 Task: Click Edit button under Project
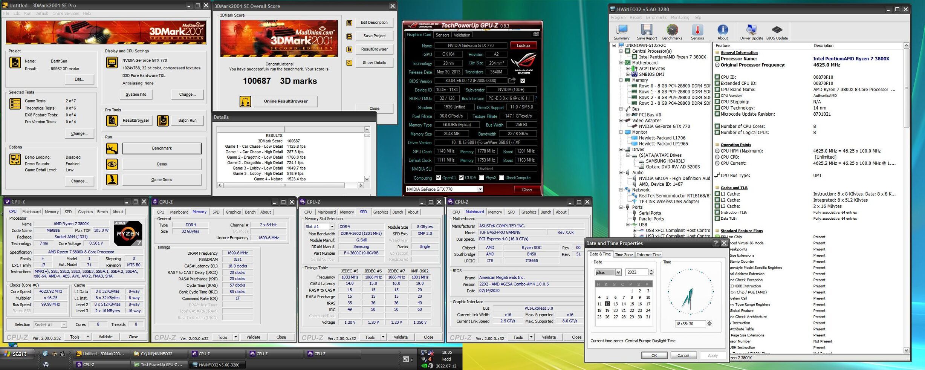pyautogui.click(x=79, y=80)
